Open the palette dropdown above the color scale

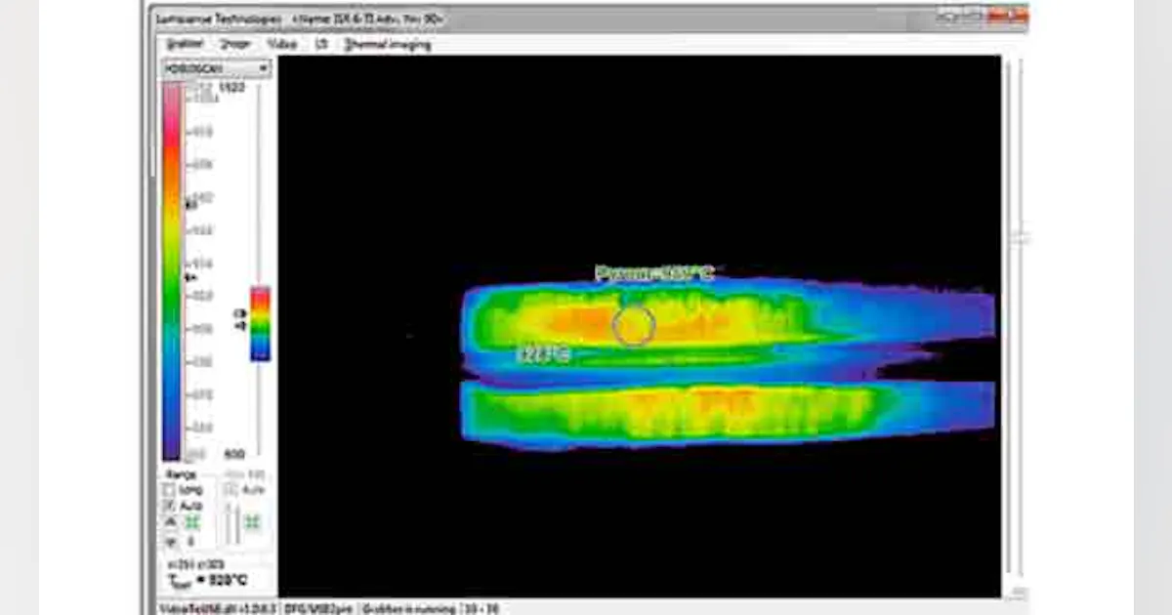[216, 68]
